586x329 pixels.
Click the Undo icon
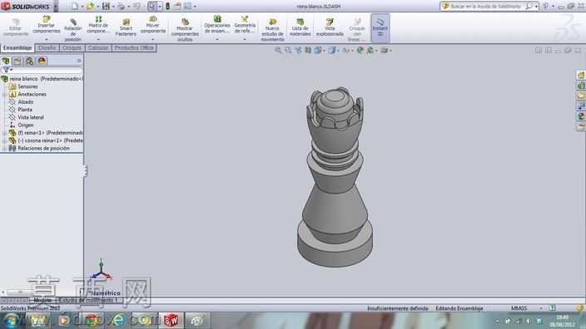tap(137, 6)
